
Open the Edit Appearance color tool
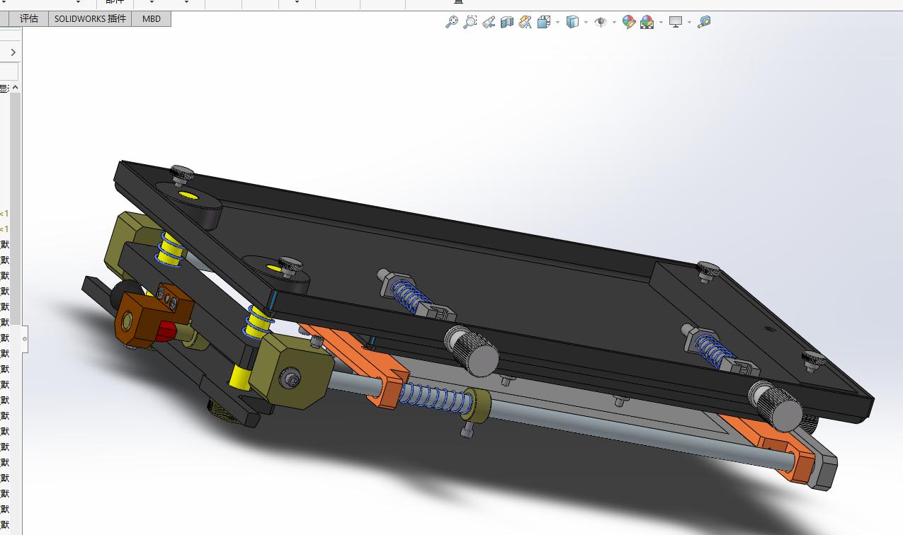628,22
